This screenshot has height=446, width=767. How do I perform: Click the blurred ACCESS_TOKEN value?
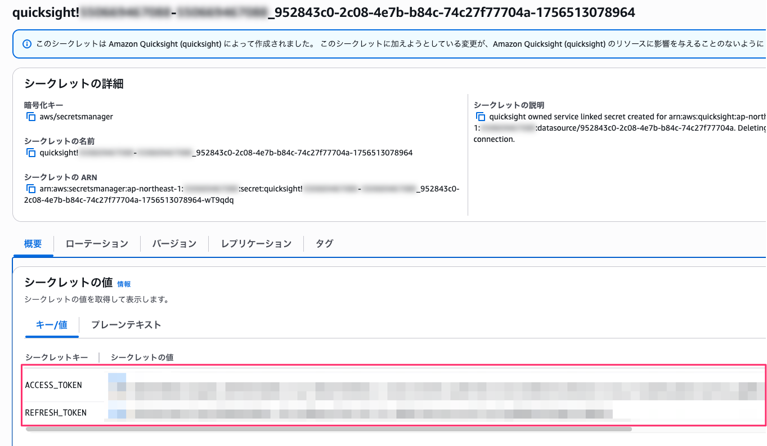click(x=436, y=386)
